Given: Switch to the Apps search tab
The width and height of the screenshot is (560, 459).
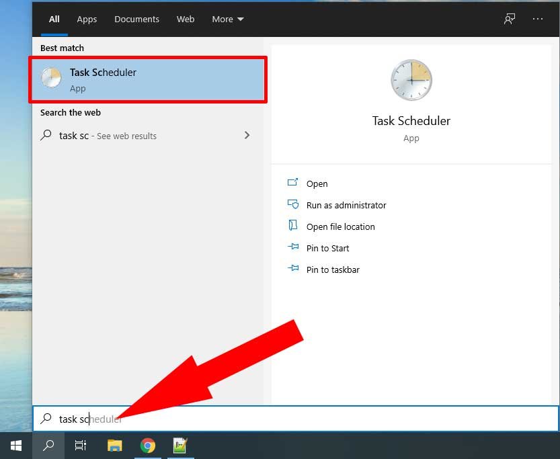Looking at the screenshot, I should click(x=87, y=19).
